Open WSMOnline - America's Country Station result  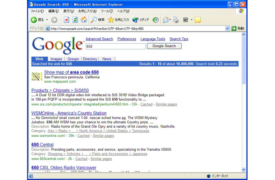click(x=69, y=113)
